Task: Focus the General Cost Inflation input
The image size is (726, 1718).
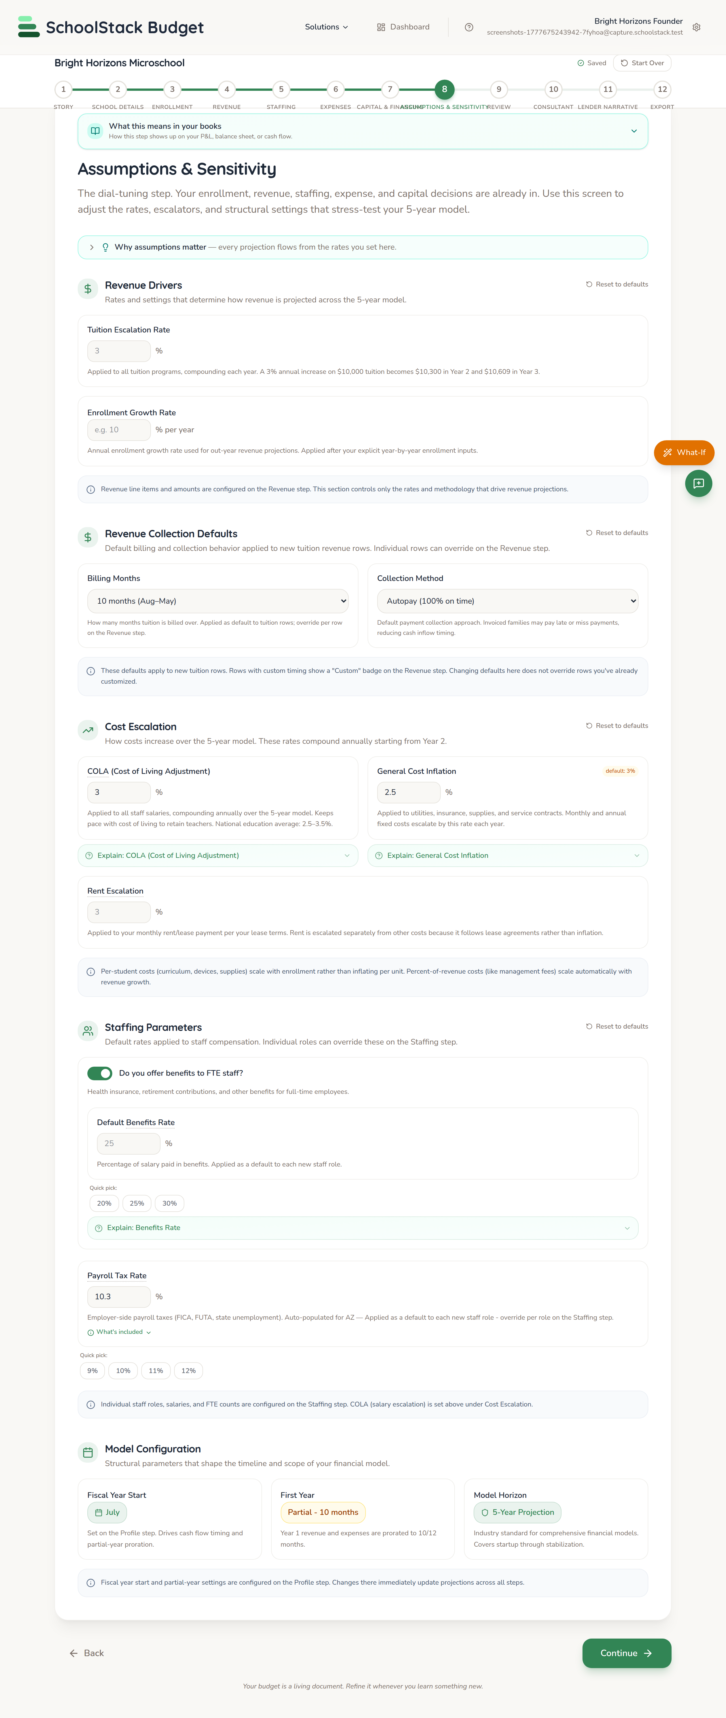Action: pyautogui.click(x=409, y=792)
